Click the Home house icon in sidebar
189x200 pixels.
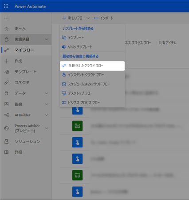pos(7,29)
